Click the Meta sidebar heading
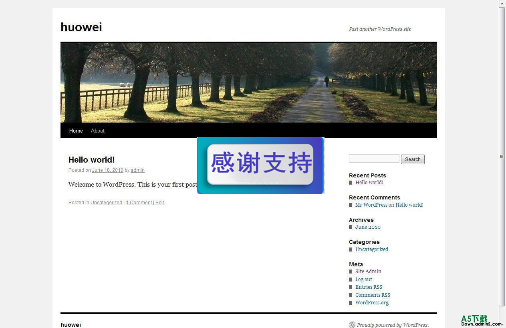Image resolution: width=506 pixels, height=328 pixels. point(356,264)
